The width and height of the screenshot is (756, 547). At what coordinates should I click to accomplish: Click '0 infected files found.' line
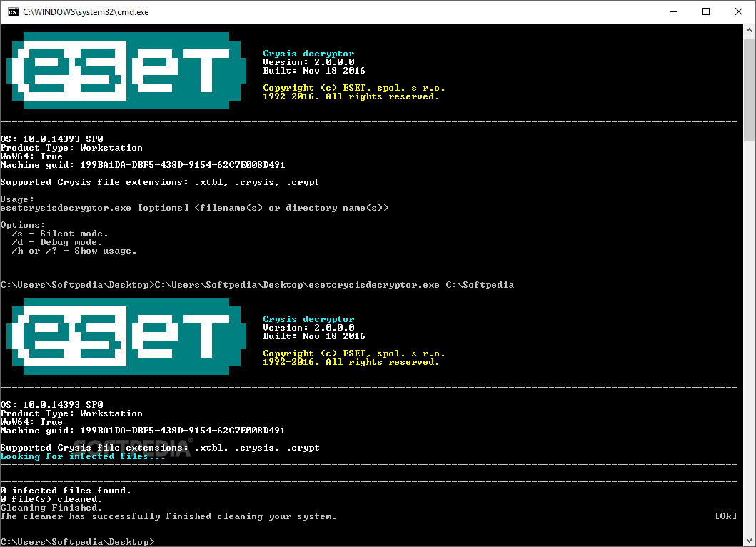point(66,491)
